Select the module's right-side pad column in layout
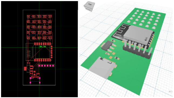This screenshot has width=174, height=98. (x=52, y=52)
